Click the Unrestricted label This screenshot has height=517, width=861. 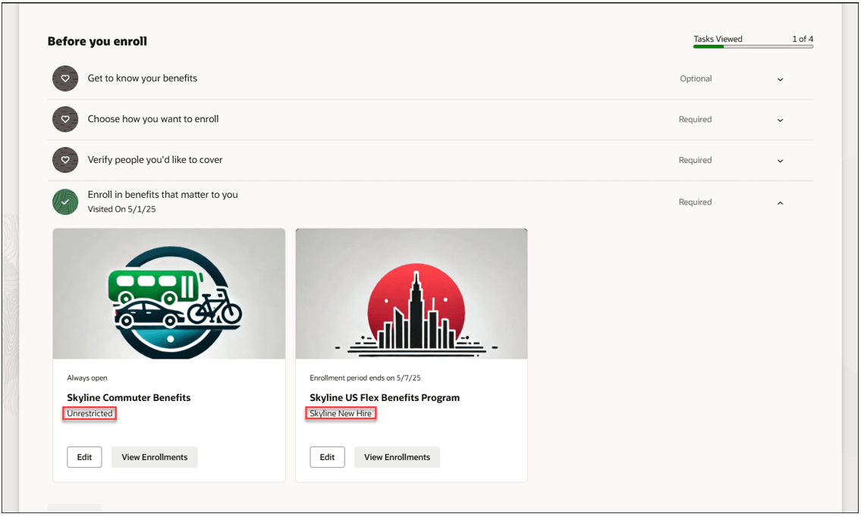coord(90,413)
